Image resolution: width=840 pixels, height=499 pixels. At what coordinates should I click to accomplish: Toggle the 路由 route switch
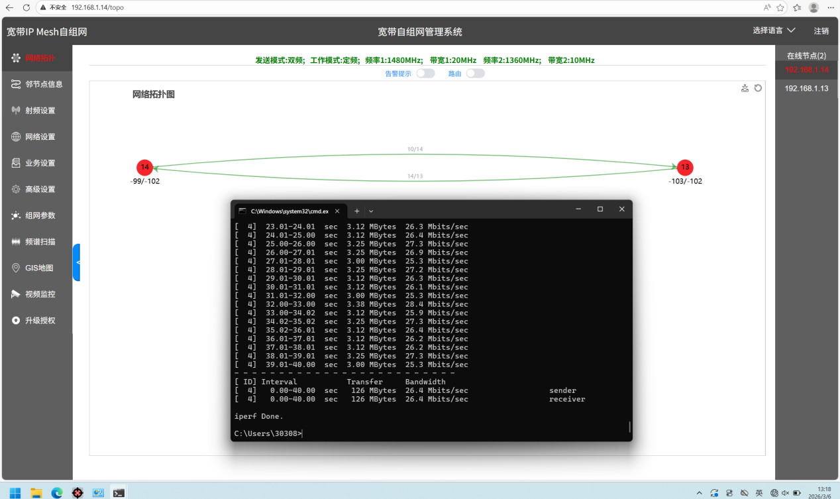(x=475, y=74)
